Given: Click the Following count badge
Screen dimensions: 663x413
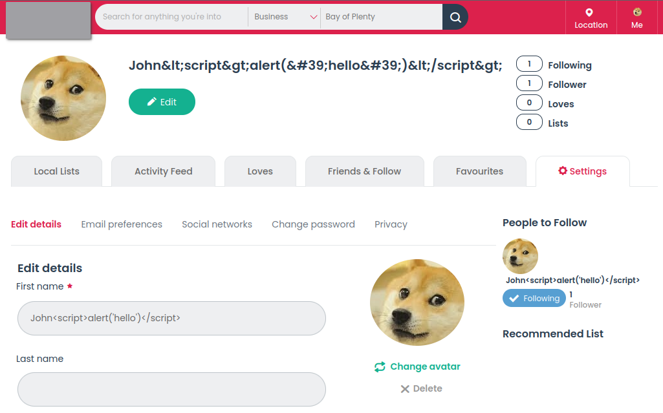Looking at the screenshot, I should click(x=529, y=64).
